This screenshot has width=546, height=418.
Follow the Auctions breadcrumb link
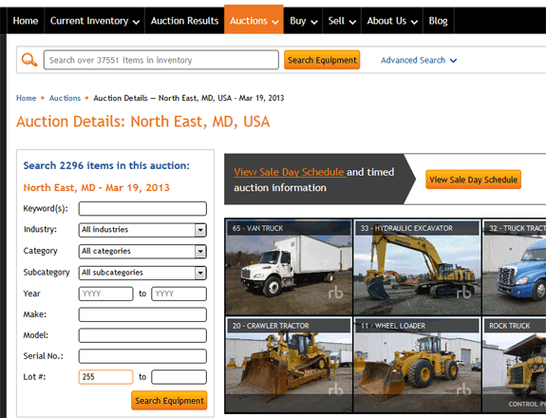65,98
